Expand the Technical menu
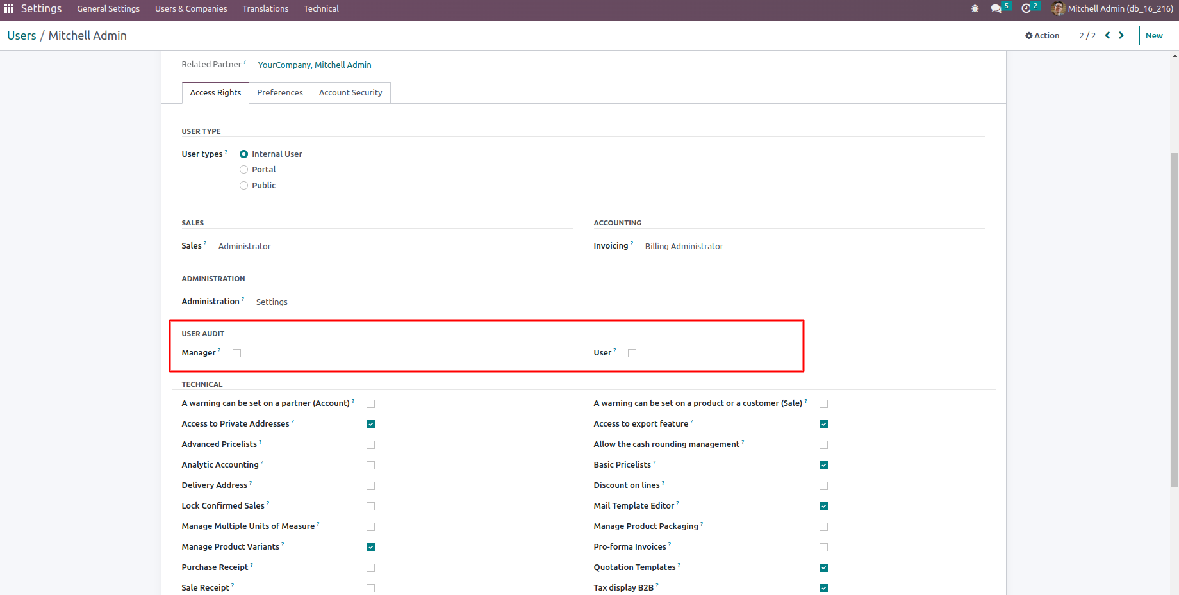Screen dimensions: 1179x595 (321, 9)
